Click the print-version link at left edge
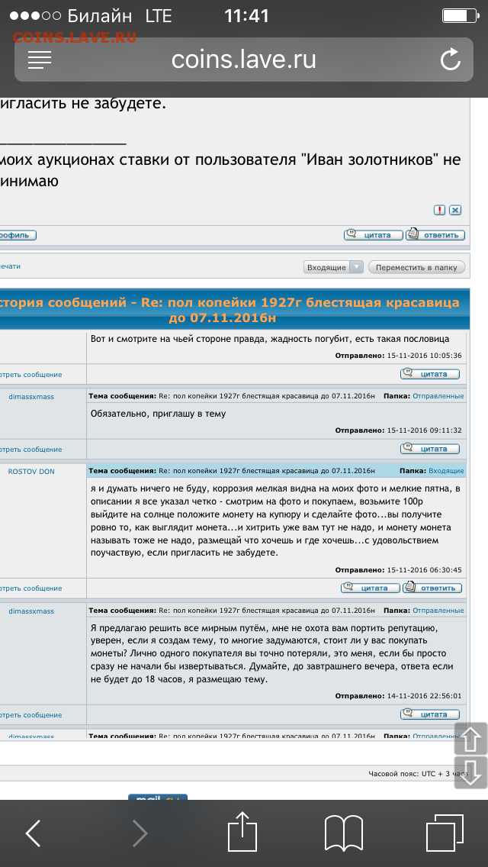 (10, 266)
